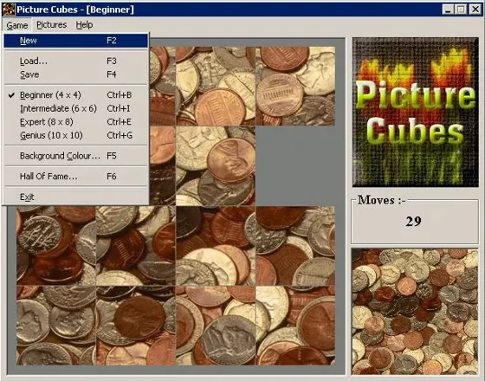Start a New game from menu
The height and width of the screenshot is (381, 485).
pos(76,41)
